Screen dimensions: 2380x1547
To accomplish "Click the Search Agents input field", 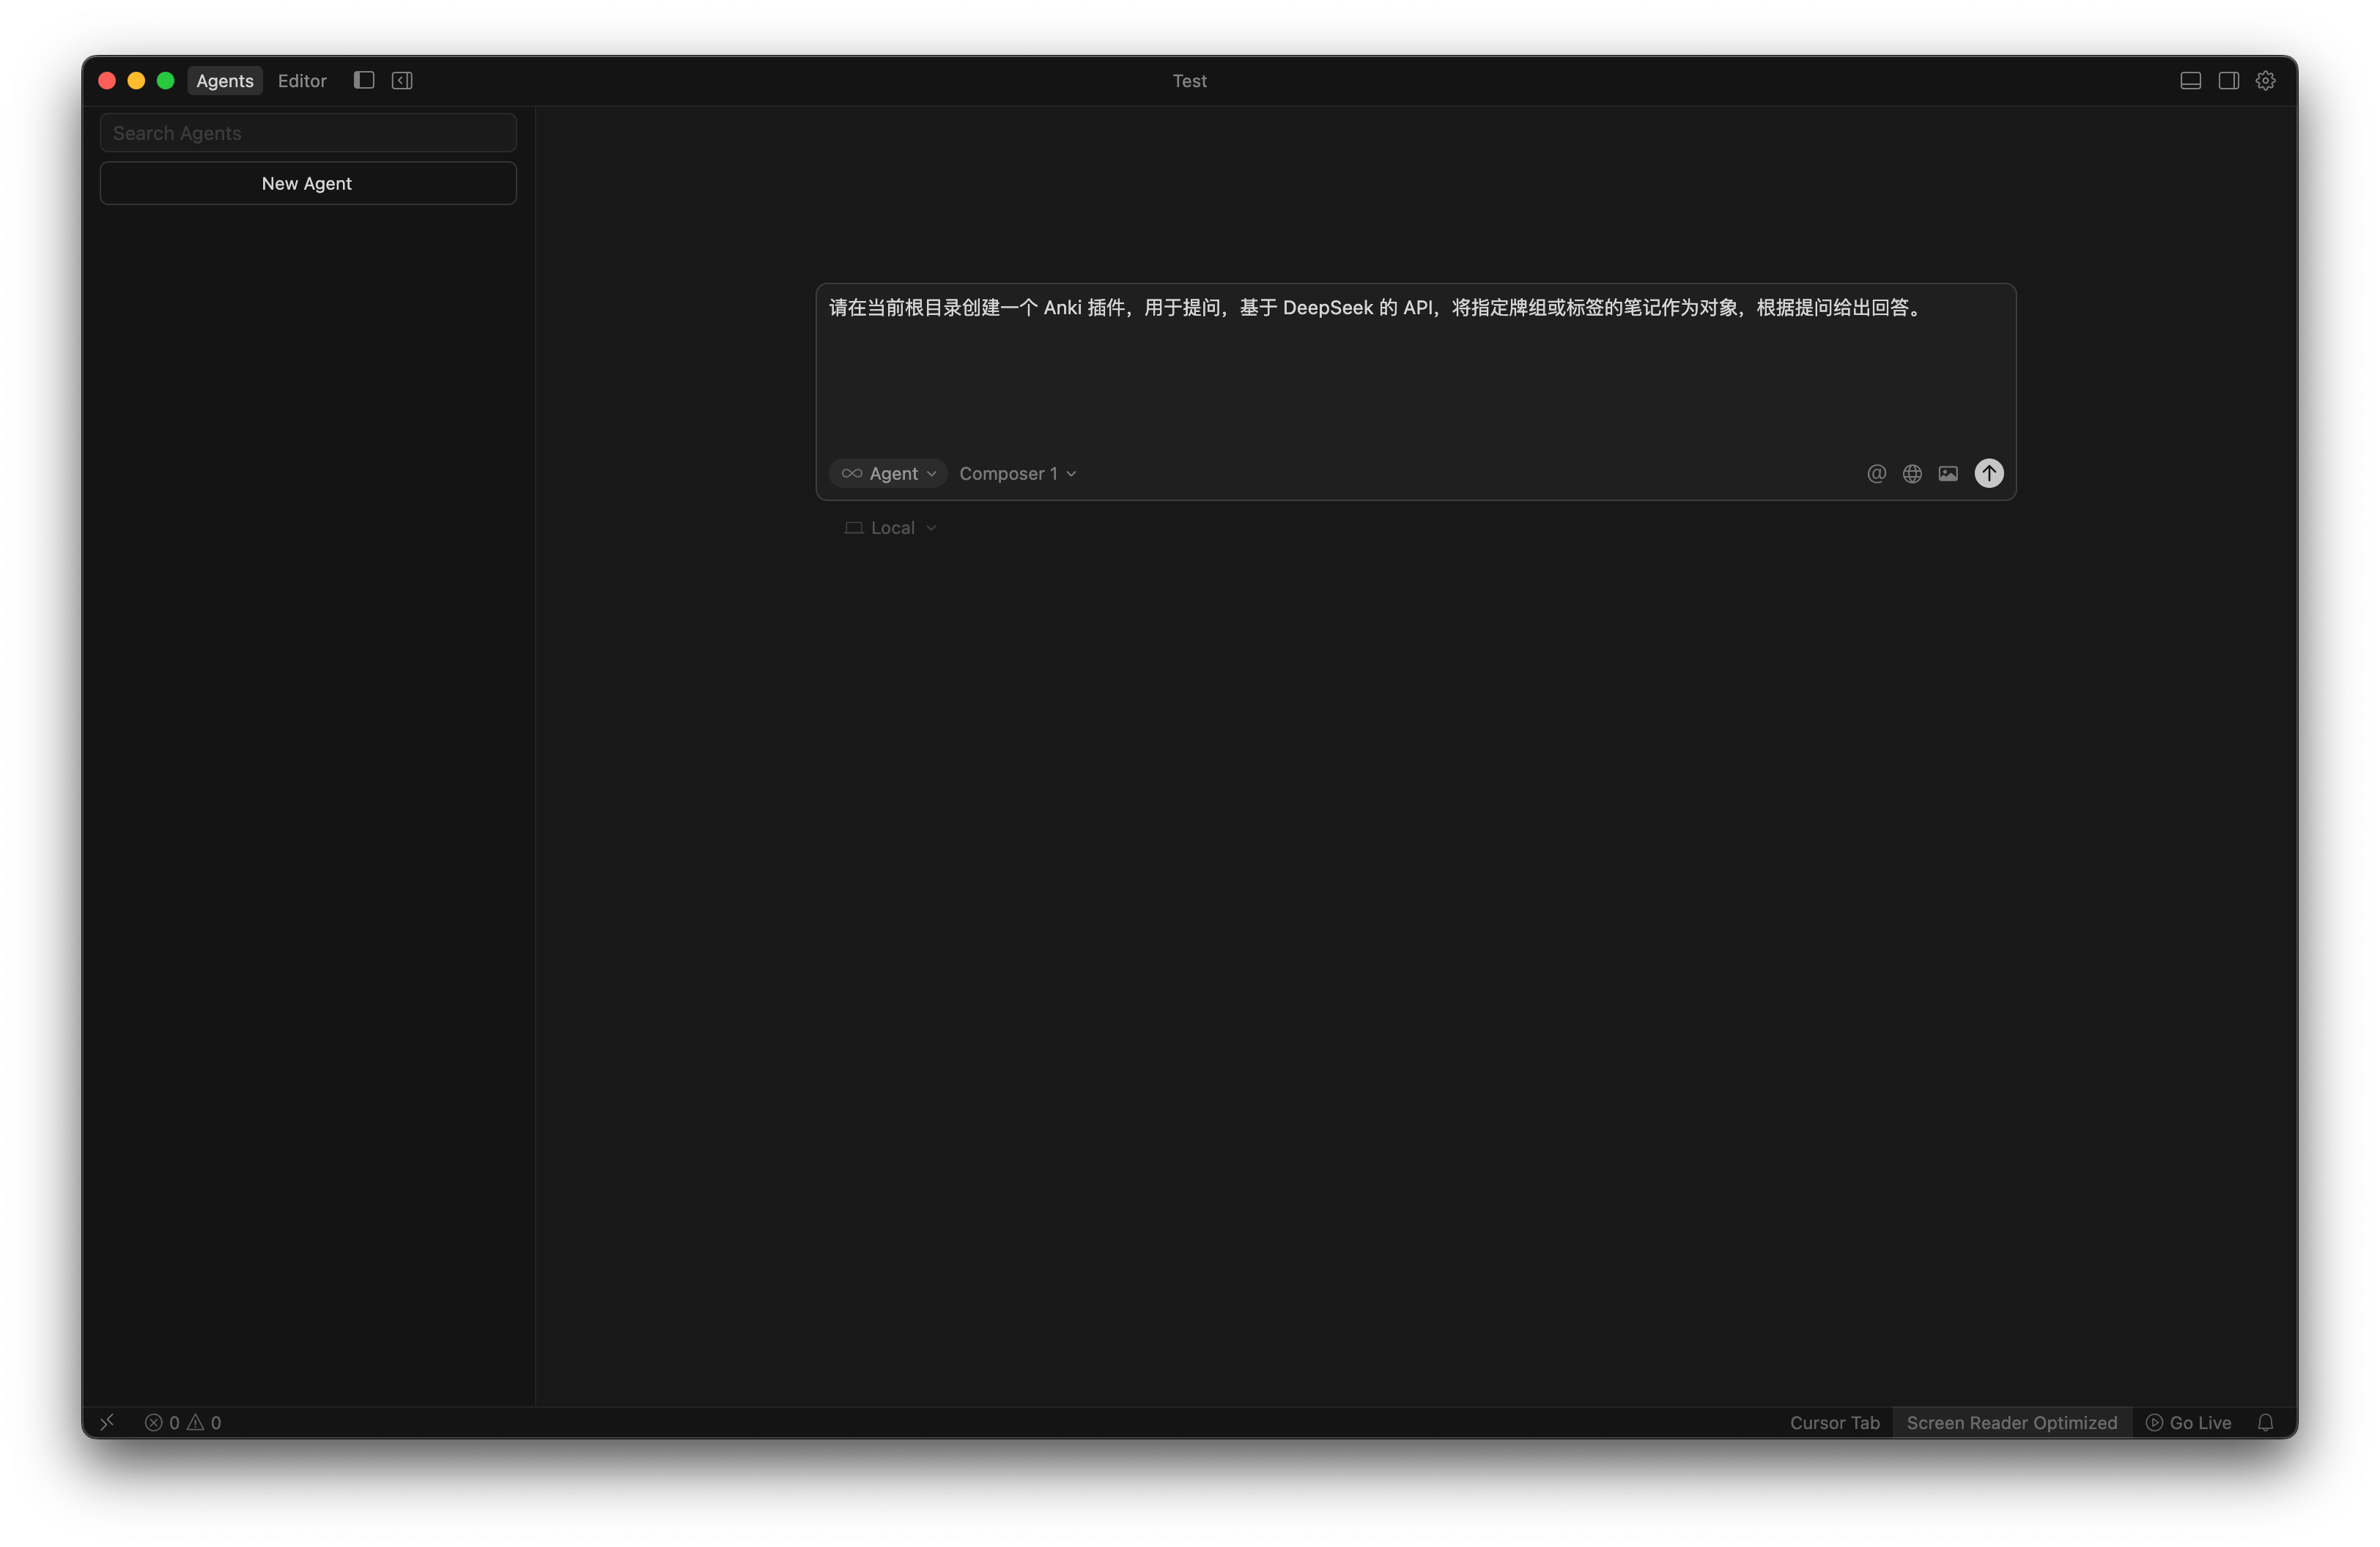I will (308, 133).
